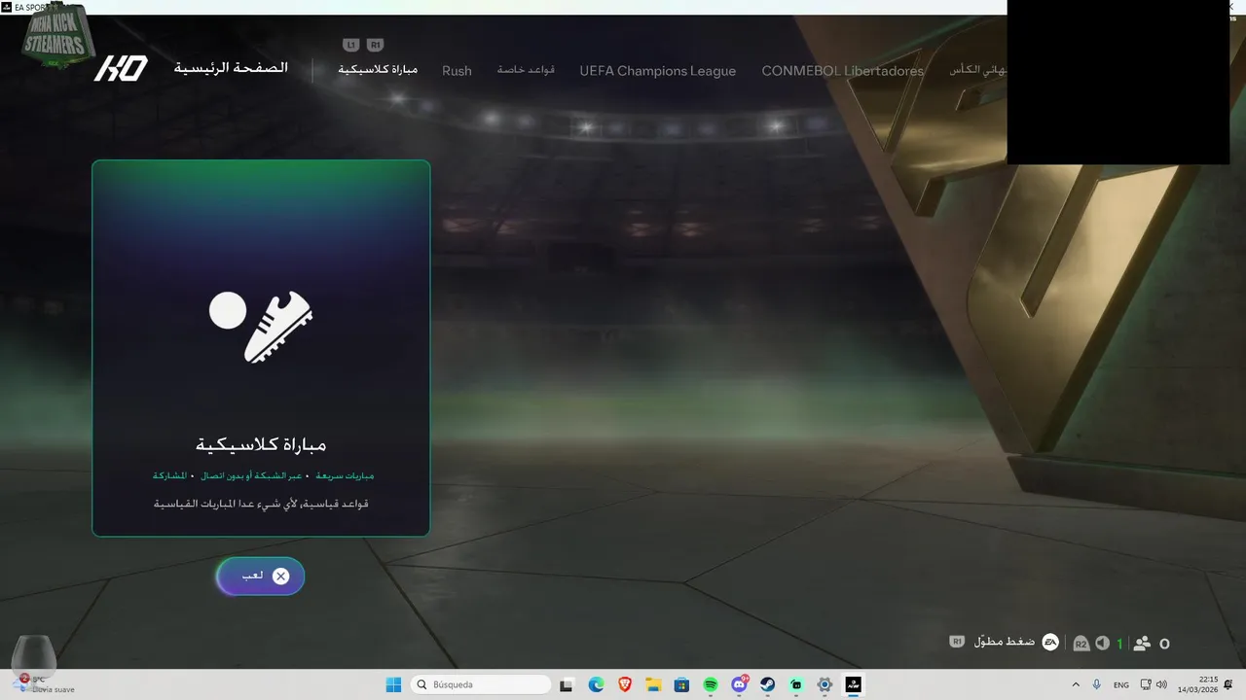Open the CONMEBOL Libertadores tab

click(842, 70)
